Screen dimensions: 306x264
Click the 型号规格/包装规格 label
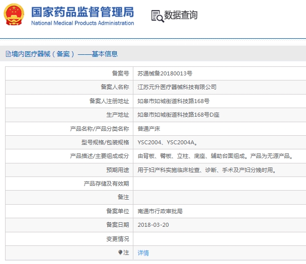(105, 142)
